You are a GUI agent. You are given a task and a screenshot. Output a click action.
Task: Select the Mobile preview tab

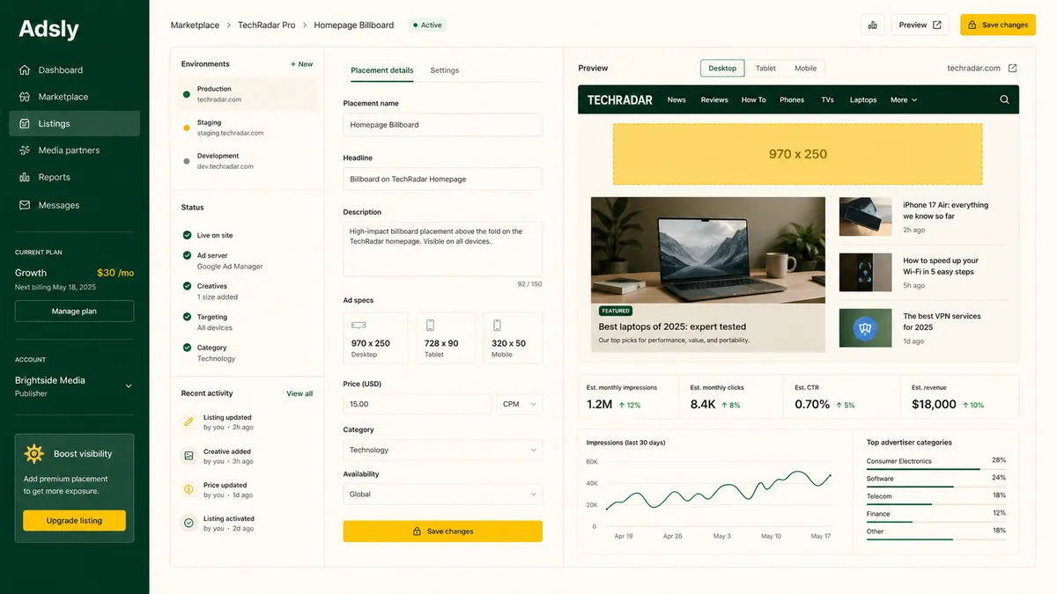tap(805, 68)
